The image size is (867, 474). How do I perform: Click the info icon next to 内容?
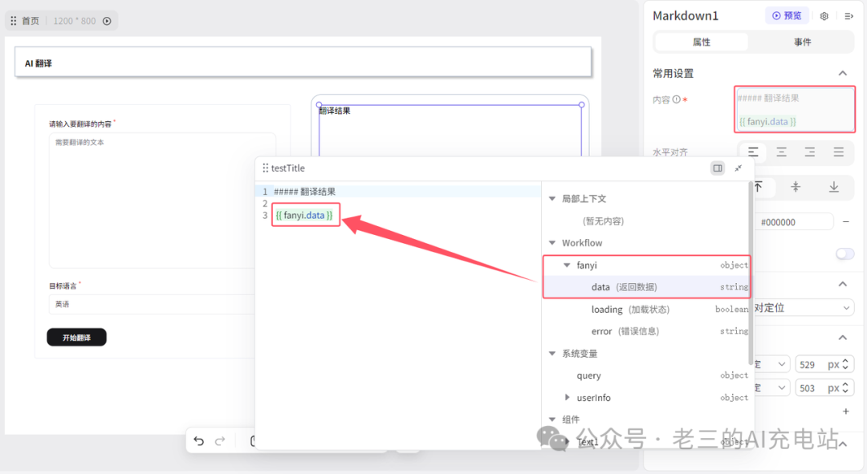tap(676, 99)
